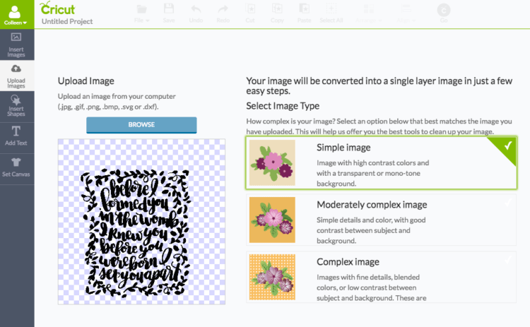
Task: Click the Cricut logo
Action: (x=58, y=8)
